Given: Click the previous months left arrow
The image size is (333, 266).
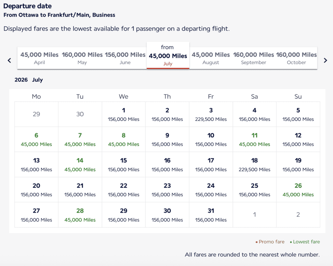Looking at the screenshot, I should pyautogui.click(x=9, y=60).
